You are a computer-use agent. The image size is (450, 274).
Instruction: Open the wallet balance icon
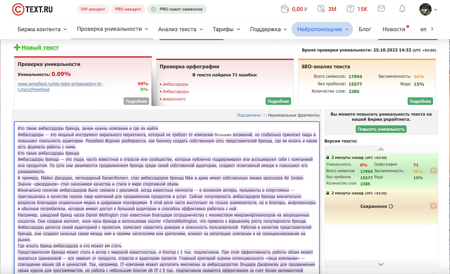[x=284, y=9]
